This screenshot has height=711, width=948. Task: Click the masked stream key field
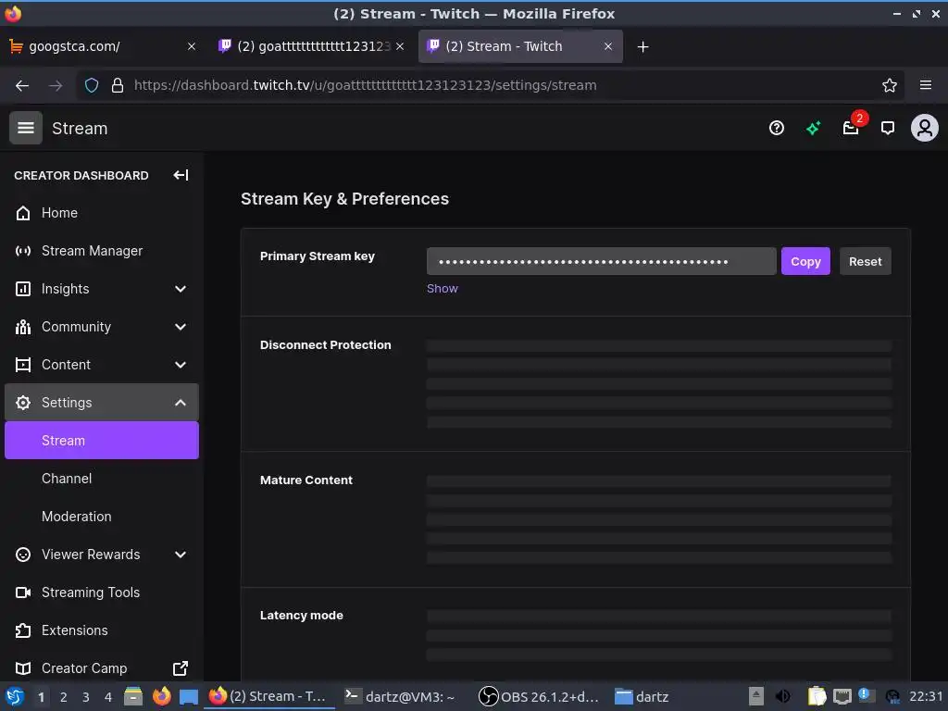pos(602,262)
